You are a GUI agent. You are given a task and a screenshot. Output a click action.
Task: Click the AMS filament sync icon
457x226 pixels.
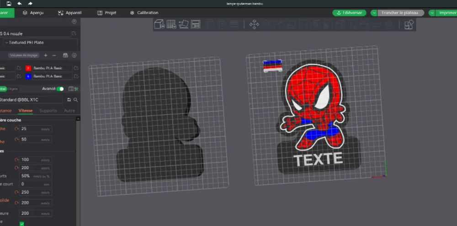point(65,55)
